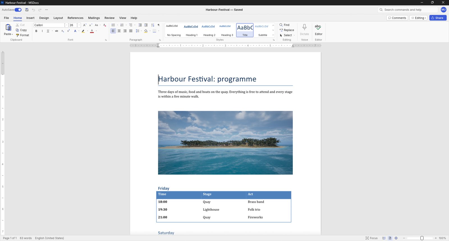Go to the Review tab
Image resolution: width=449 pixels, height=241 pixels.
pos(109,18)
